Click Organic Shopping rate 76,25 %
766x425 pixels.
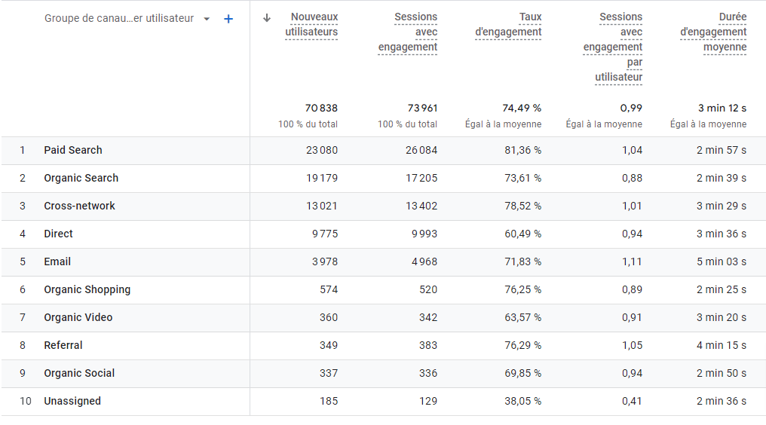click(x=523, y=289)
